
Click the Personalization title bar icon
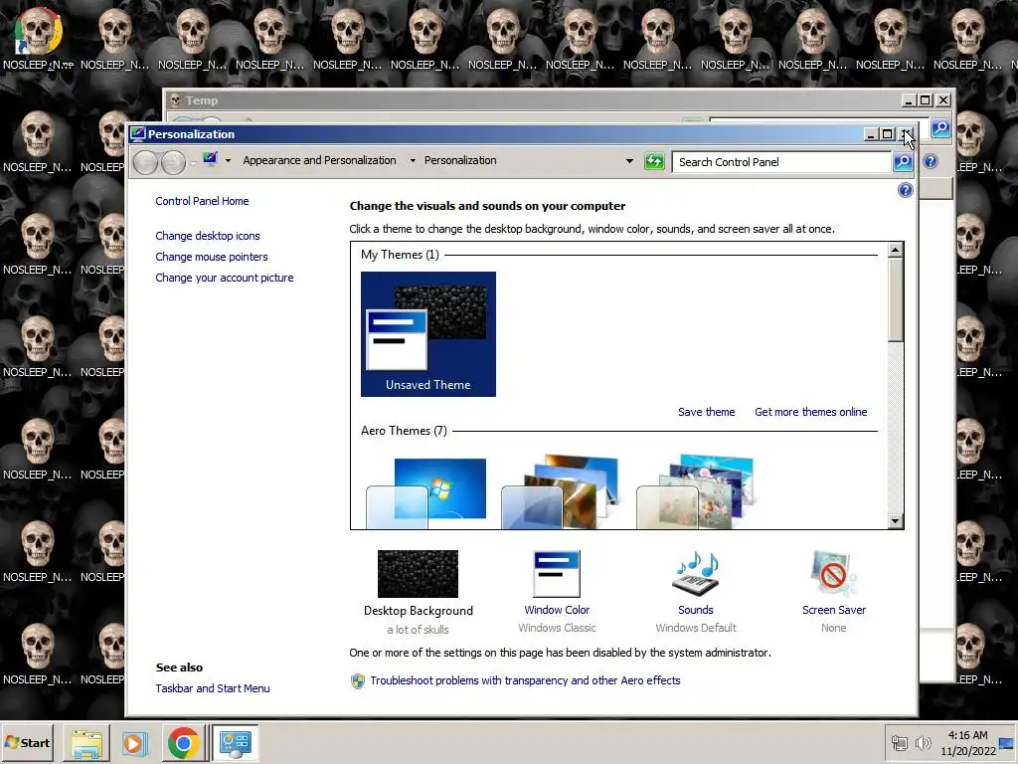[x=137, y=134]
